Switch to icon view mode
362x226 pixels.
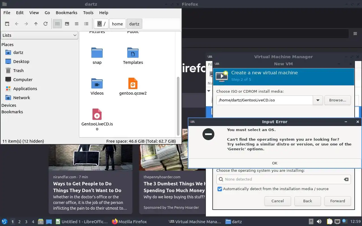(57, 24)
